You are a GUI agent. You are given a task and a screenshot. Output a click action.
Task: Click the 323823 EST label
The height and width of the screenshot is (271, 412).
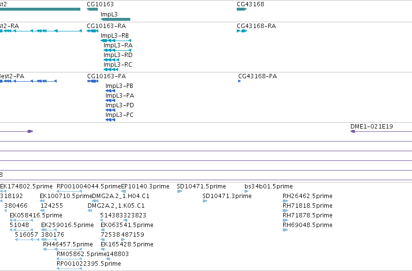[135, 215]
